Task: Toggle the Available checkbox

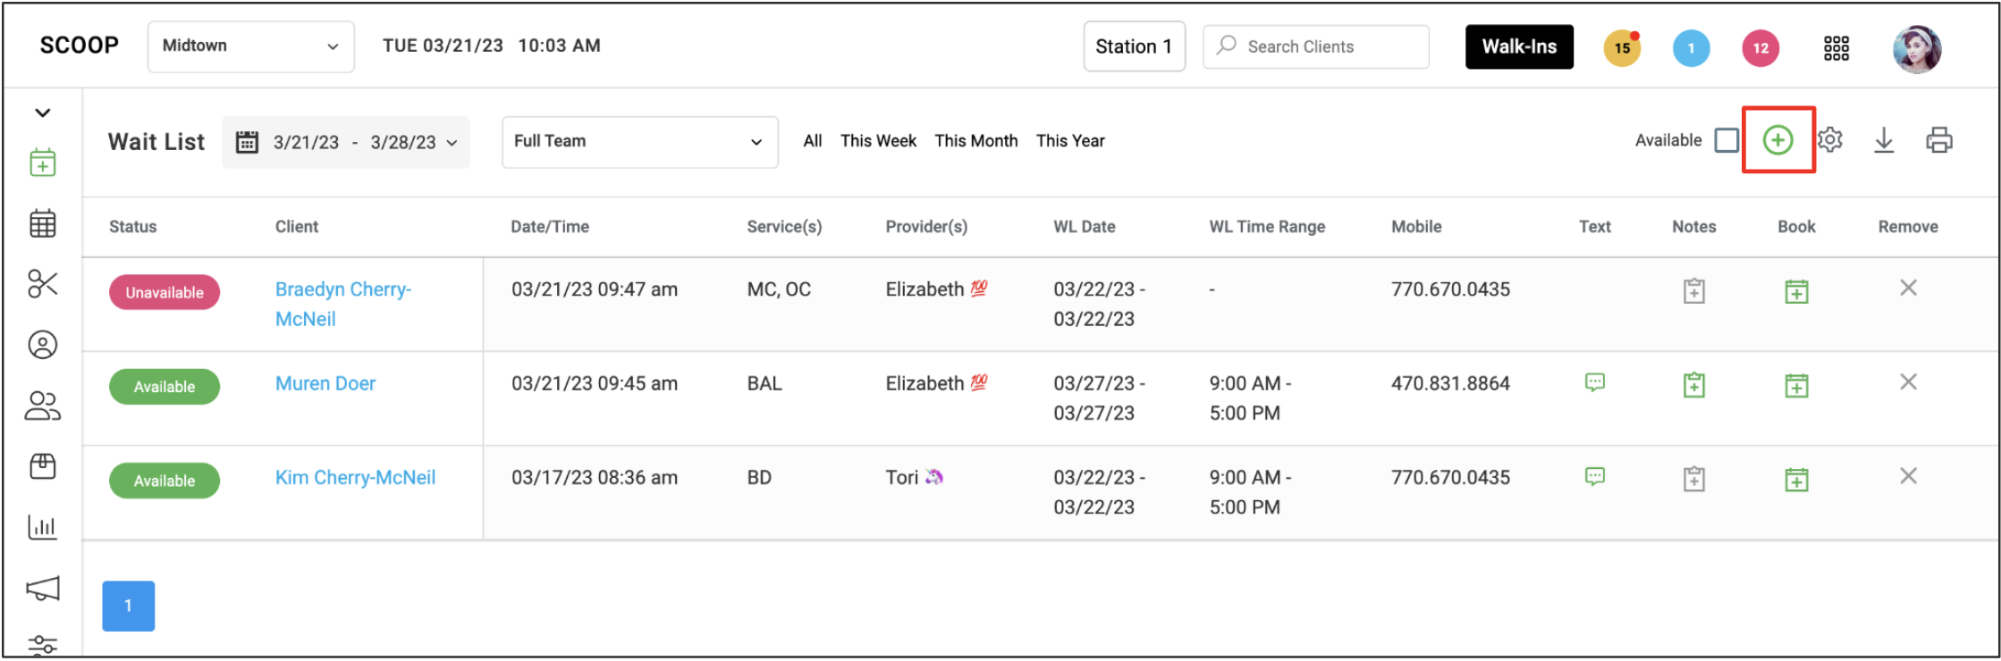Action: coord(1727,140)
